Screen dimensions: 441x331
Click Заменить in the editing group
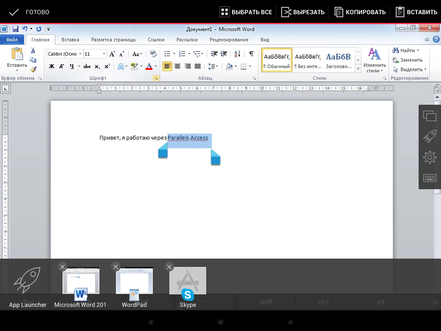(x=407, y=60)
